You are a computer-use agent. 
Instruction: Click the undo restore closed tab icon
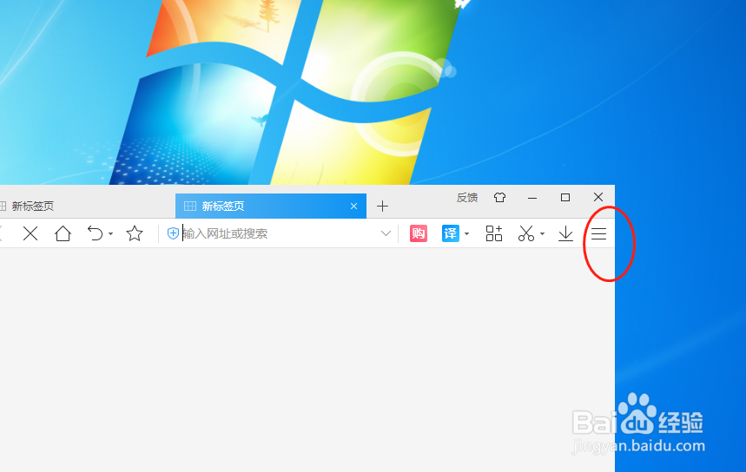tap(96, 233)
